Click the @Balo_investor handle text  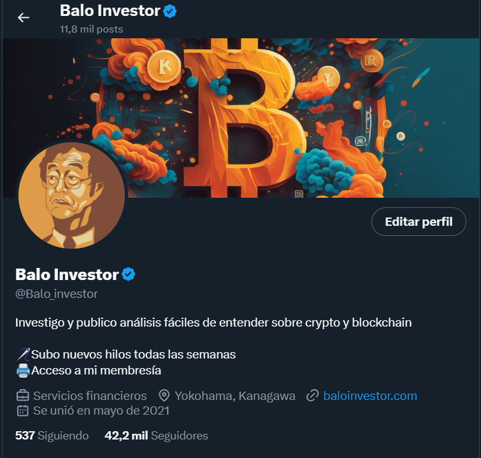(57, 294)
